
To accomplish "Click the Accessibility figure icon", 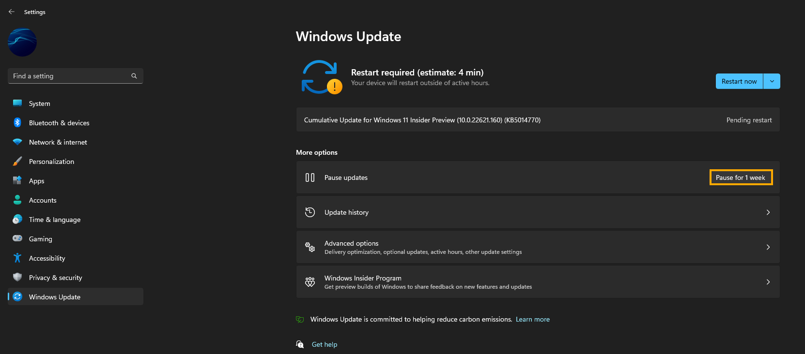I will point(17,258).
